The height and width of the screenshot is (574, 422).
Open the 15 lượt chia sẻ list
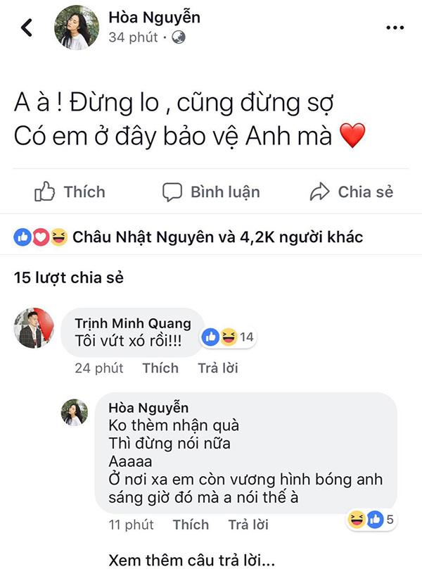[x=68, y=277]
